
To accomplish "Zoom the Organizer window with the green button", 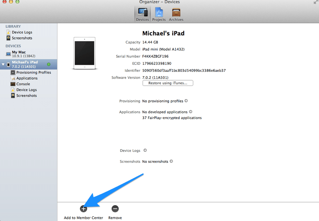I will point(17,1).
